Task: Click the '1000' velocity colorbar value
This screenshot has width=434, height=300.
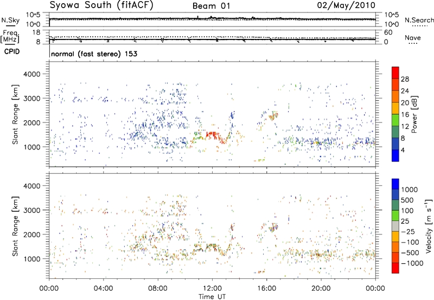Action: pyautogui.click(x=410, y=190)
